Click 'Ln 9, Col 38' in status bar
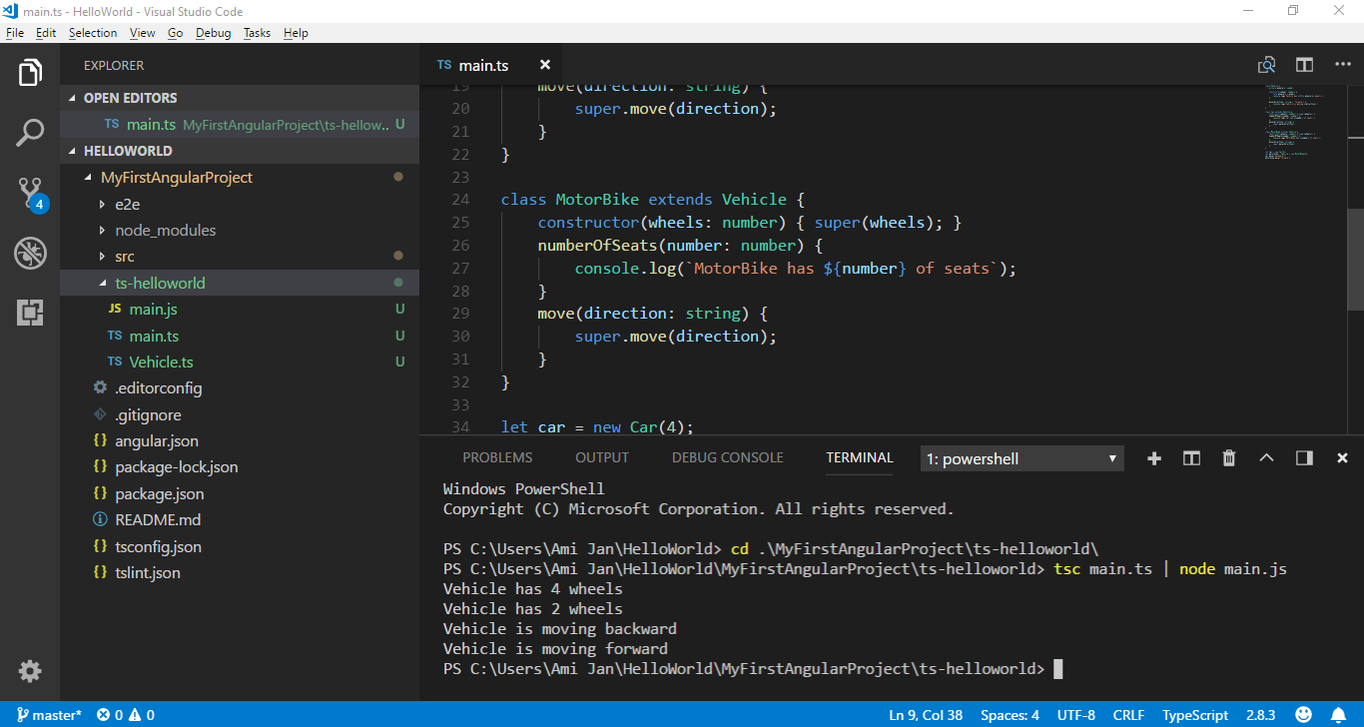 (928, 715)
